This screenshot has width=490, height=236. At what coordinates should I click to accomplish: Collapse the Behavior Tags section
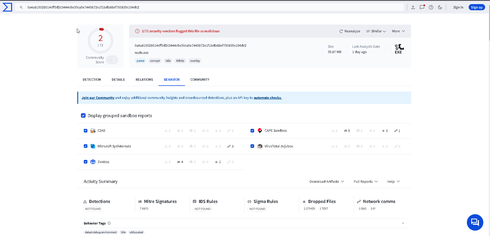click(x=403, y=223)
